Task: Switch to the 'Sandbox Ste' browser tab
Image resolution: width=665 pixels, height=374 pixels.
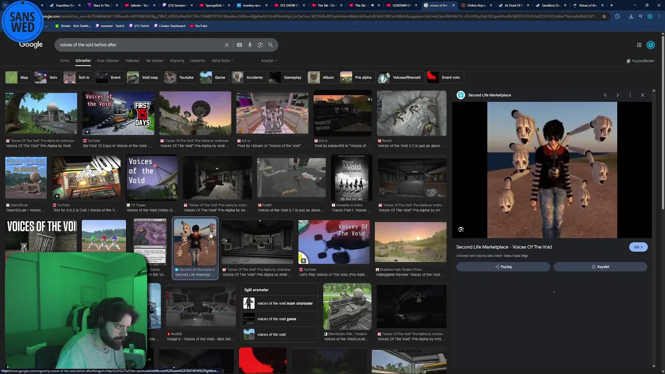Action: pos(550,5)
